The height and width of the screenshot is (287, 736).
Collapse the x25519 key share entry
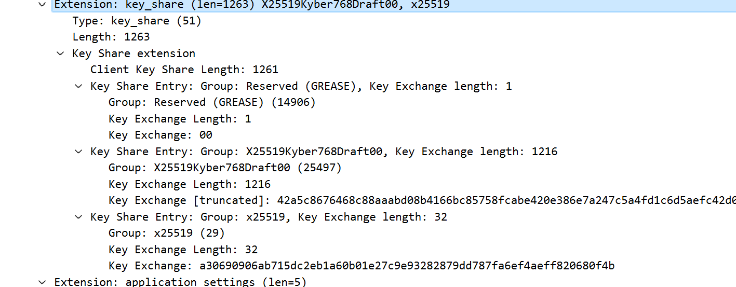[x=79, y=217]
